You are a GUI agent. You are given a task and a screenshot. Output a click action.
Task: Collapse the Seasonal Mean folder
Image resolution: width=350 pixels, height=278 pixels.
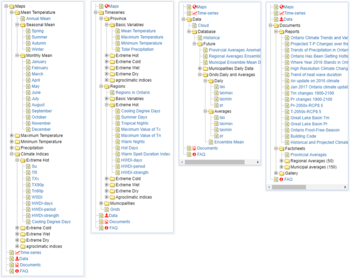pyautogui.click(x=17, y=24)
